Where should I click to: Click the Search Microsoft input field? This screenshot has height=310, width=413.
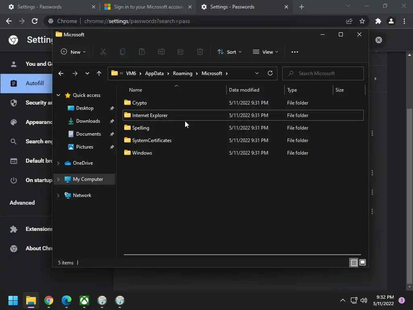click(323, 73)
